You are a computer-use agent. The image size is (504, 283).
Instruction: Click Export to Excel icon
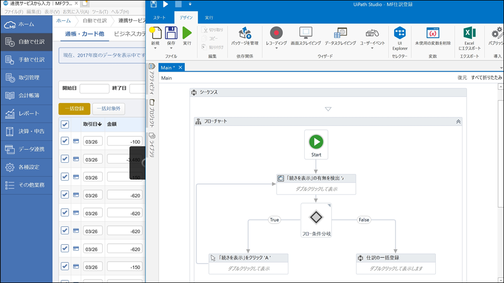pos(469,33)
